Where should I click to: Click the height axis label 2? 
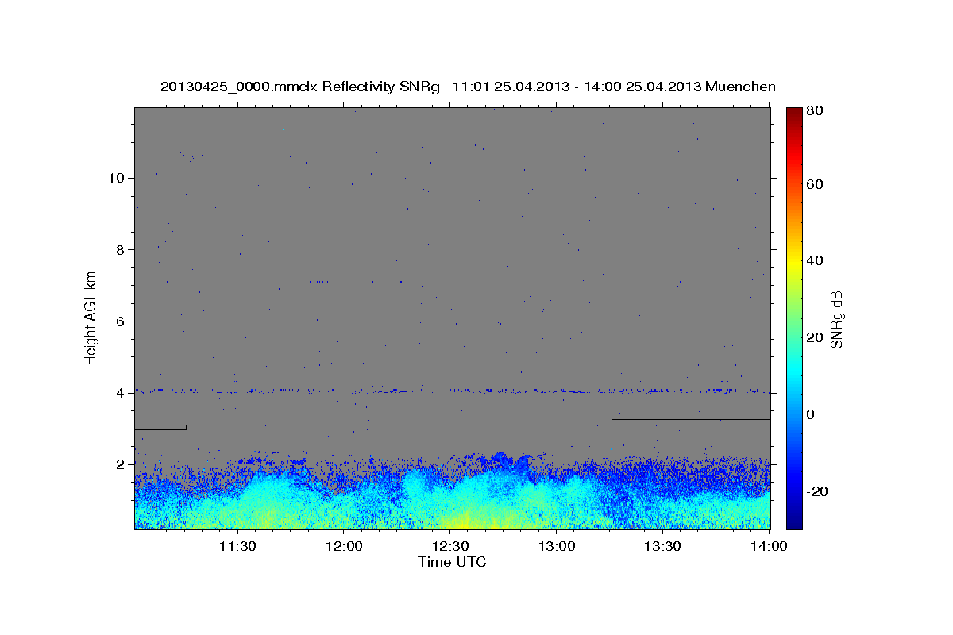(120, 464)
